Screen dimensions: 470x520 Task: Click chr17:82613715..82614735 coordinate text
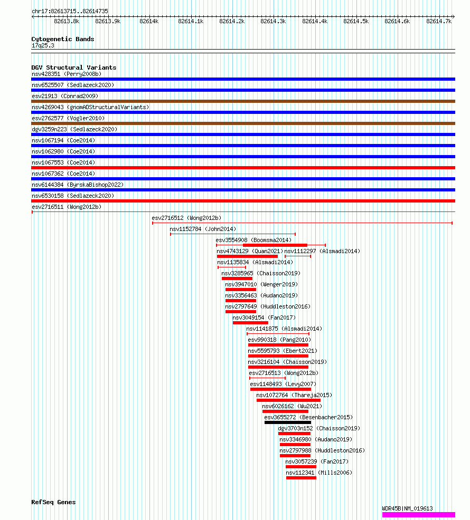pos(70,11)
